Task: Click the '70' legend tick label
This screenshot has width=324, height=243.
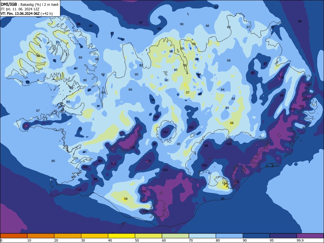Action: coord(191,240)
